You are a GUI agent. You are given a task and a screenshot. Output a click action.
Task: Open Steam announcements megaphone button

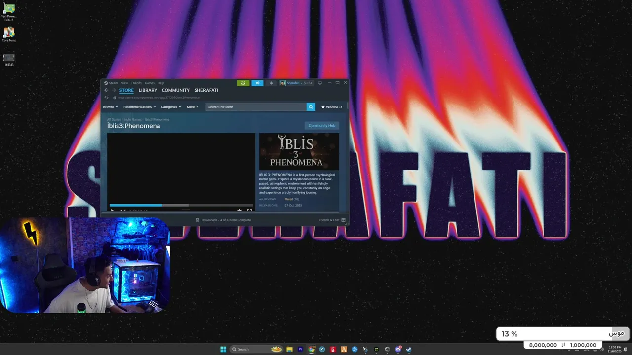pos(257,83)
